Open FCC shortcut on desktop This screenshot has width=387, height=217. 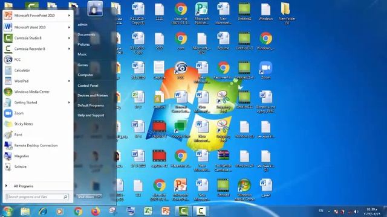[x=181, y=71]
